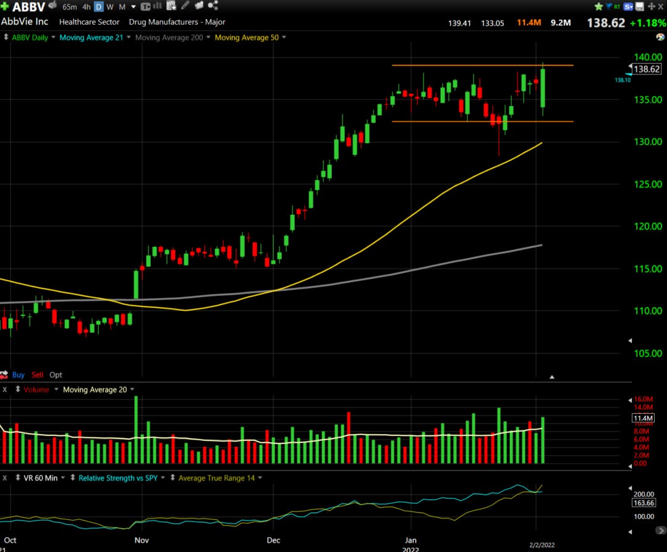
Task: Click arrows icon before Relative Strength vs SPY
Action: [73, 478]
